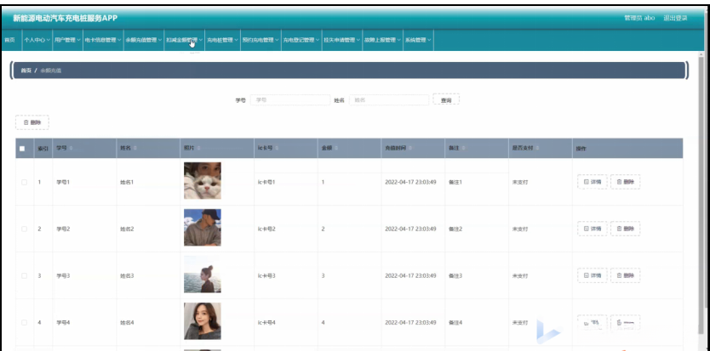Screen dimensions: 710x351
Task: Expand the 余额充值管理 menu
Action: click(144, 40)
